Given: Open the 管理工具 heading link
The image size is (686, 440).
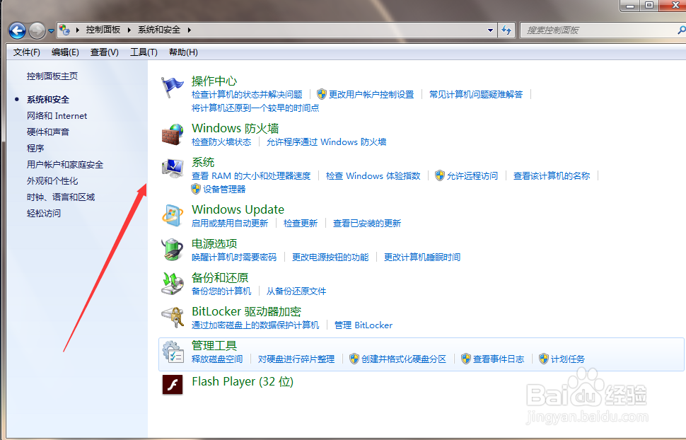Looking at the screenshot, I should 214,345.
